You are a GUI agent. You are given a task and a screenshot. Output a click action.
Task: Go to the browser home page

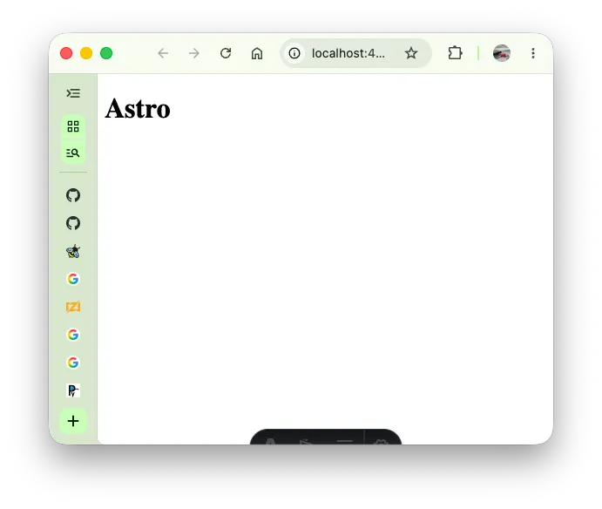coord(257,53)
